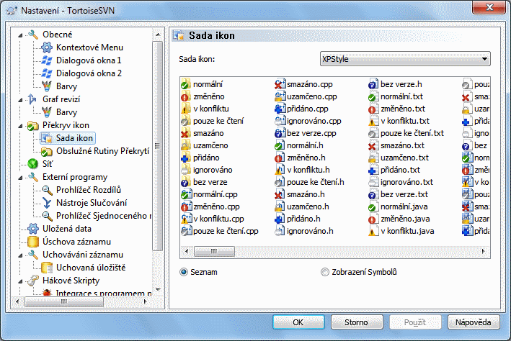Collapse the Graf revizí tree node
Image resolution: width=511 pixels, height=341 pixels.
20,99
